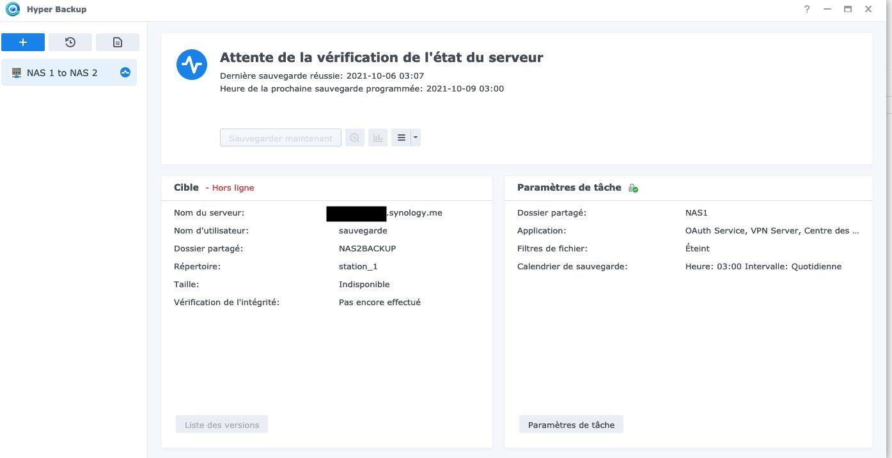Image resolution: width=892 pixels, height=458 pixels.
Task: Click the encryption lock icon beside Paramètres de tâche
Action: coord(633,188)
